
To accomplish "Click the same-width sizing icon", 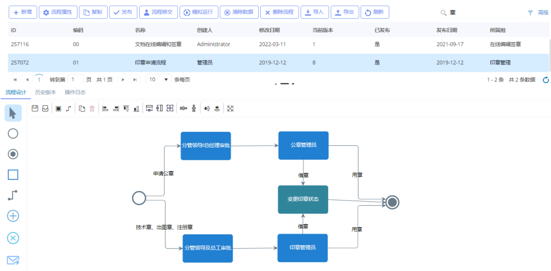I will click(149, 109).
